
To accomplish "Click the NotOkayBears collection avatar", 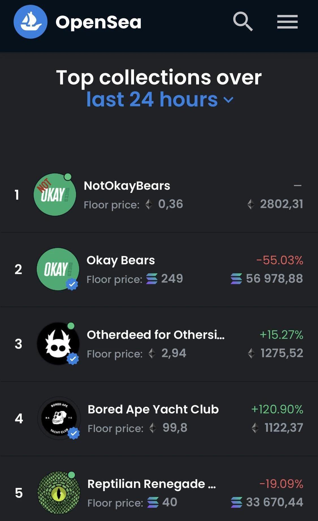I will coord(55,195).
